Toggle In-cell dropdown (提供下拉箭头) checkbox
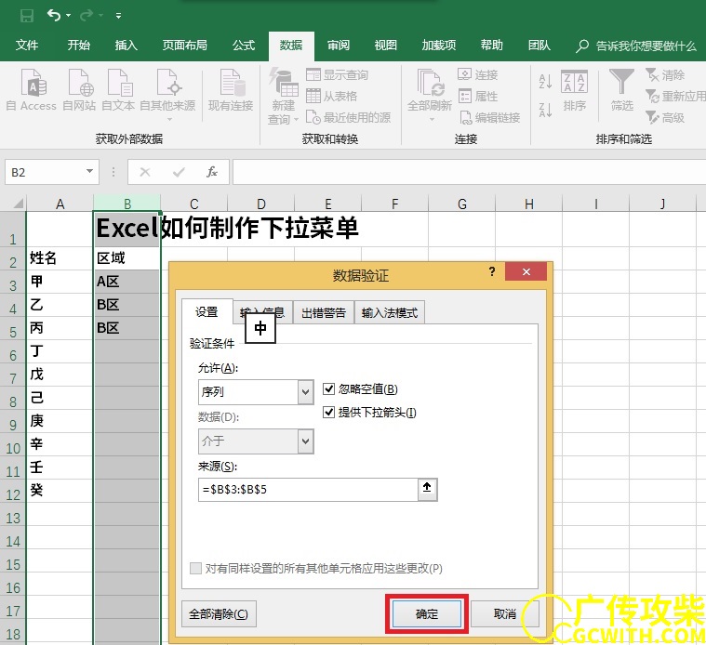This screenshot has height=645, width=706. (x=329, y=412)
